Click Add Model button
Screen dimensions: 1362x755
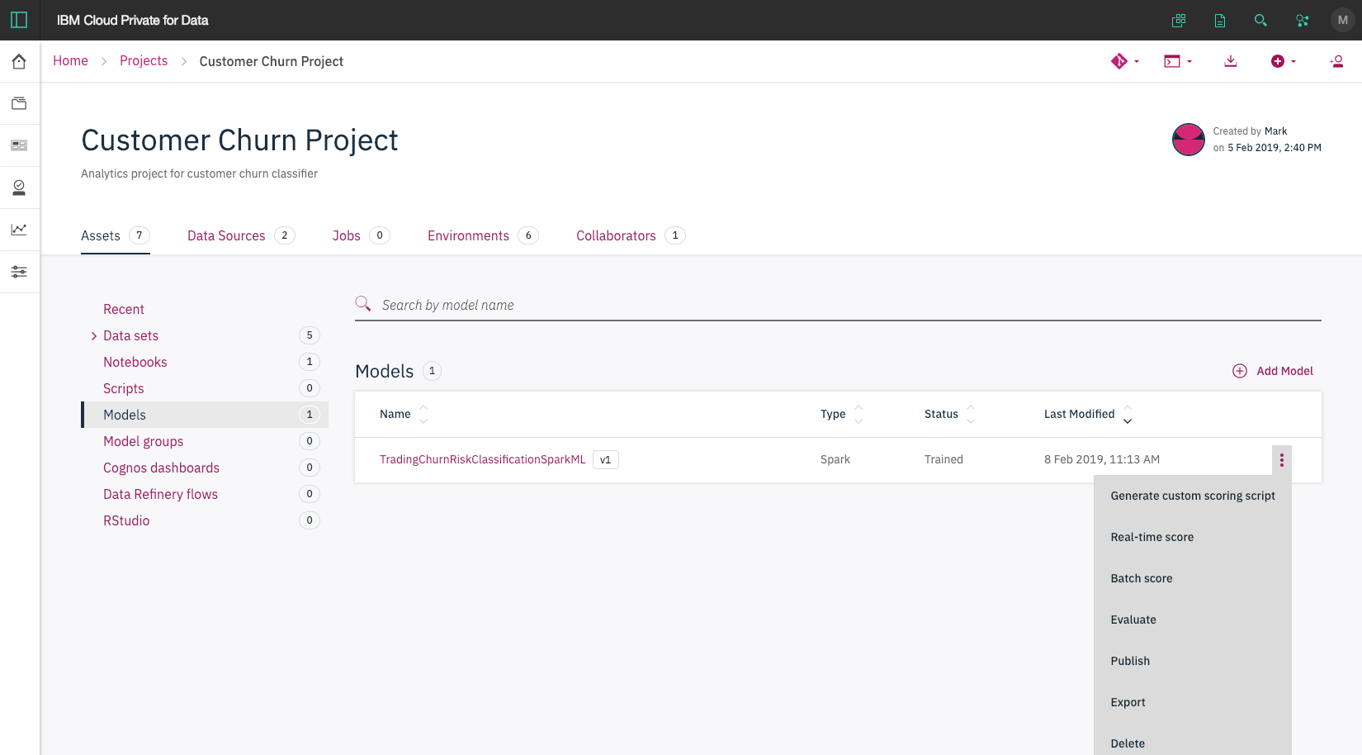click(1272, 371)
